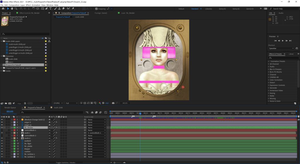The image size is (300, 164).
Task: Select the Hand tool
Action: pos(12,8)
